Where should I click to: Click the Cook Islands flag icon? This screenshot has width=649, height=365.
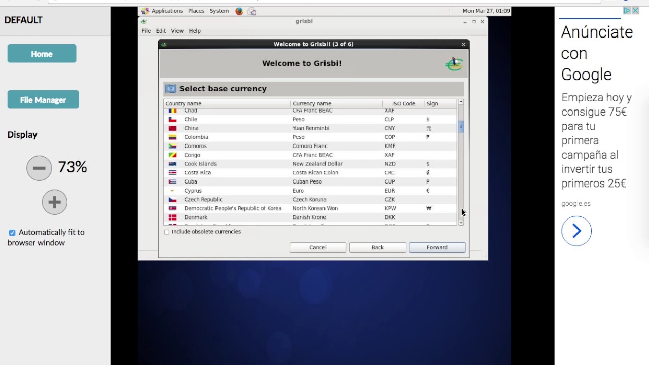click(x=173, y=164)
